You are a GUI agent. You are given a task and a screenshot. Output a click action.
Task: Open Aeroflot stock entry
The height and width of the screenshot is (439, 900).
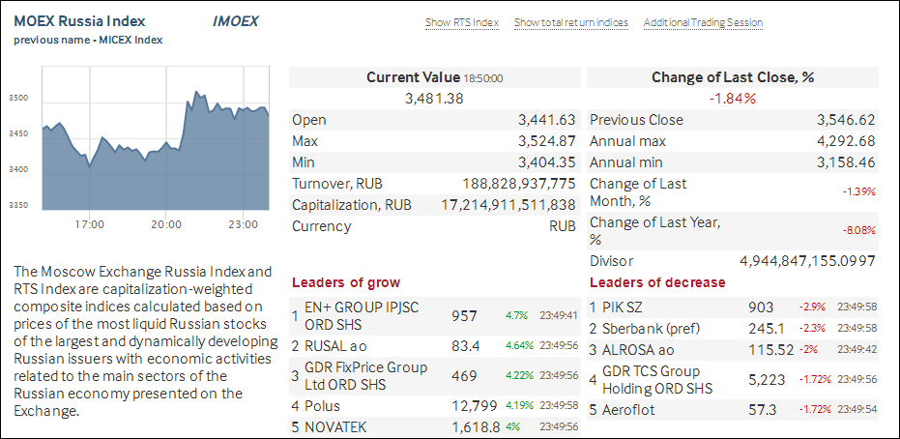click(x=629, y=410)
